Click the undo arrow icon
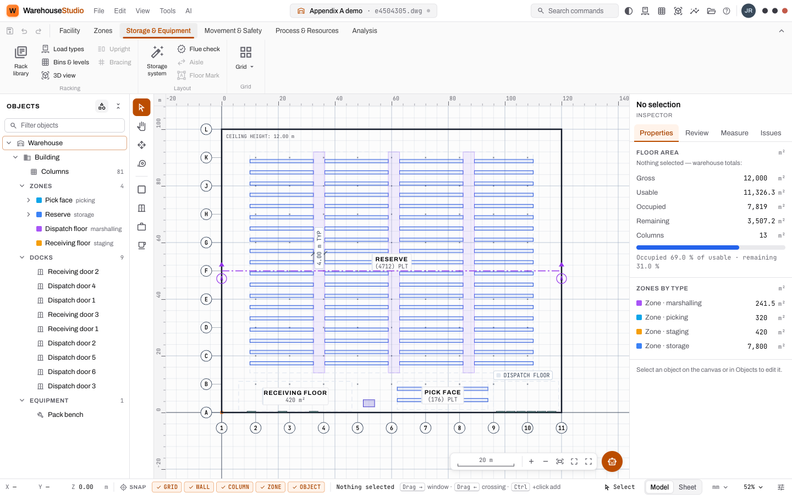 coord(24,31)
